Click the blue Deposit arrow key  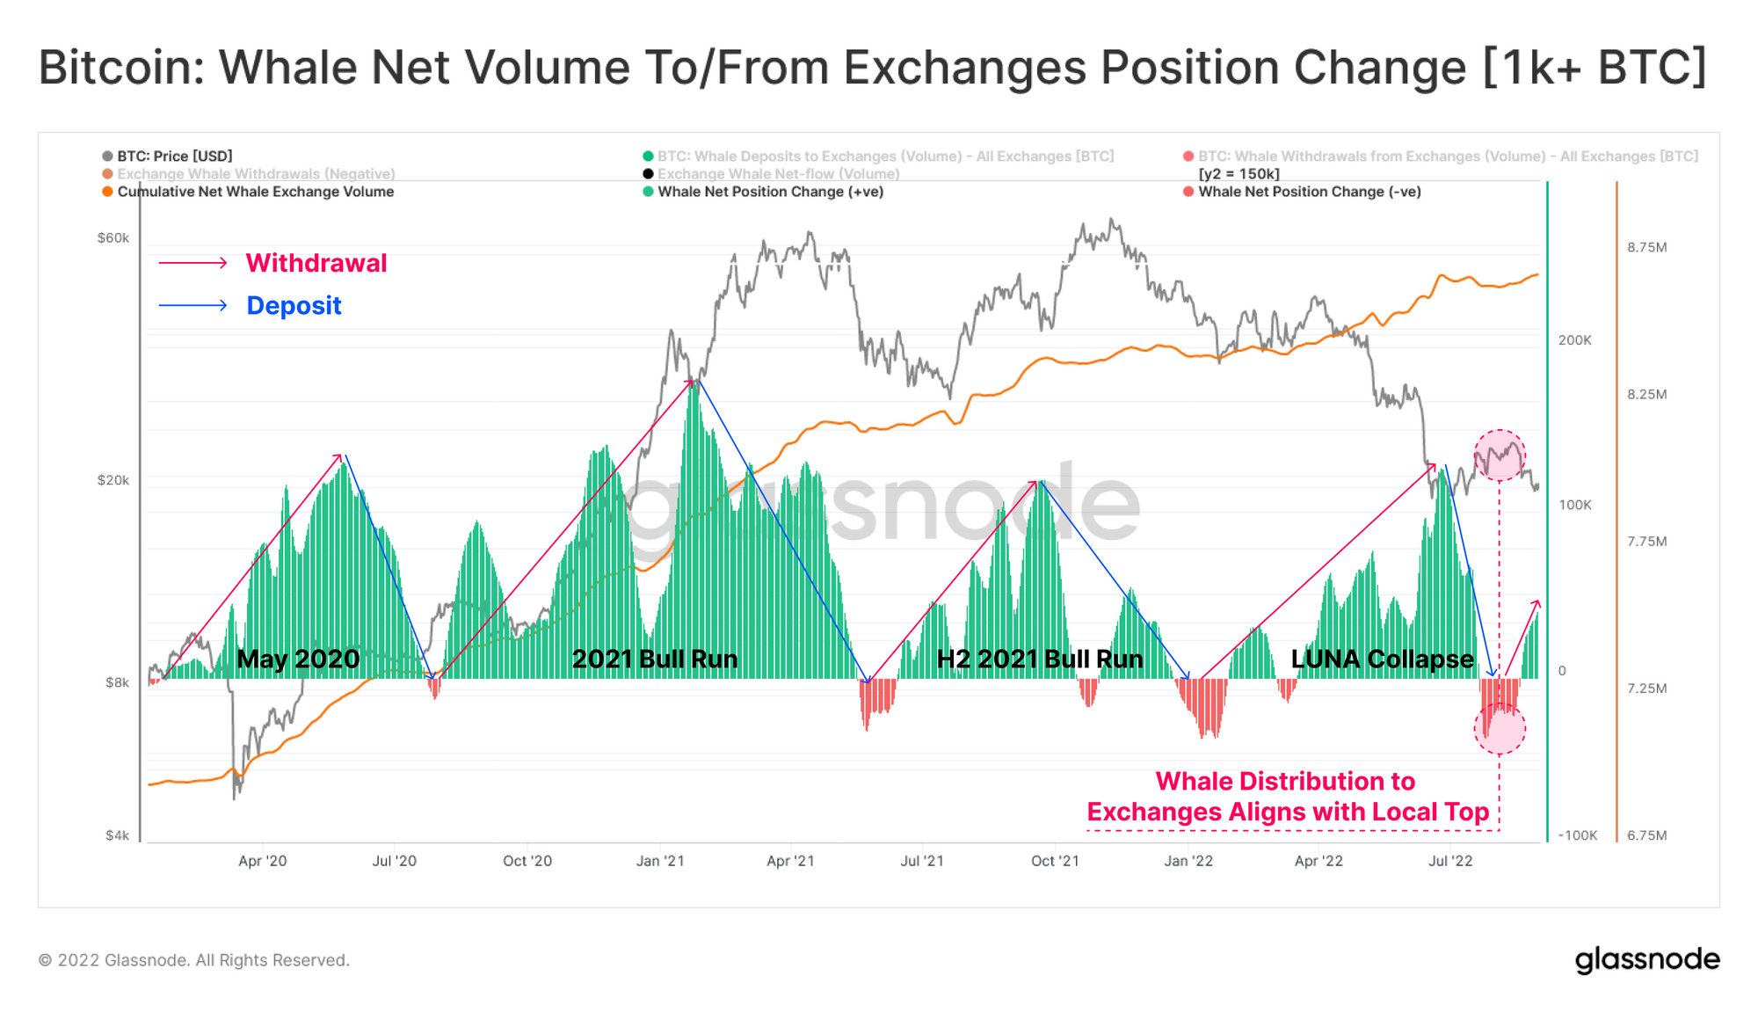[x=193, y=305]
